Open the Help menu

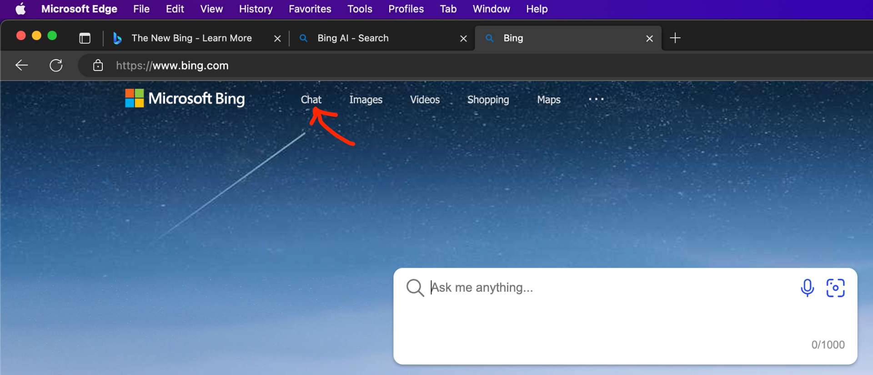[537, 9]
